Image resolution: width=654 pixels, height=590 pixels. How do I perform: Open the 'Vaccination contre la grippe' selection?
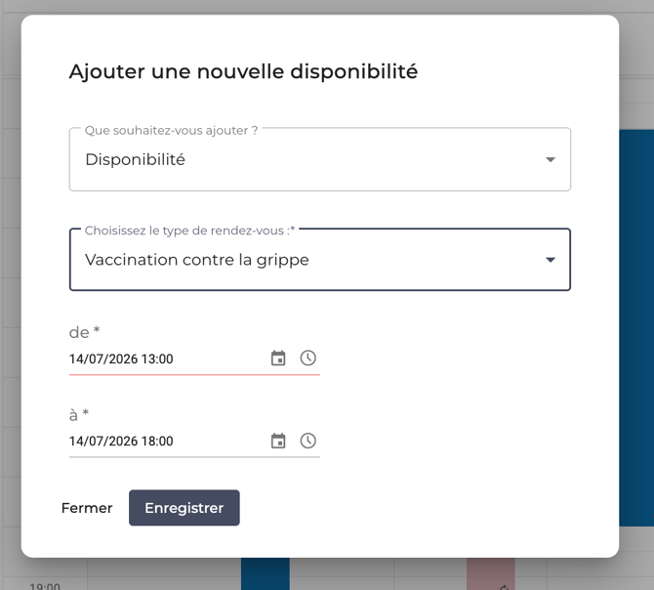(320, 260)
